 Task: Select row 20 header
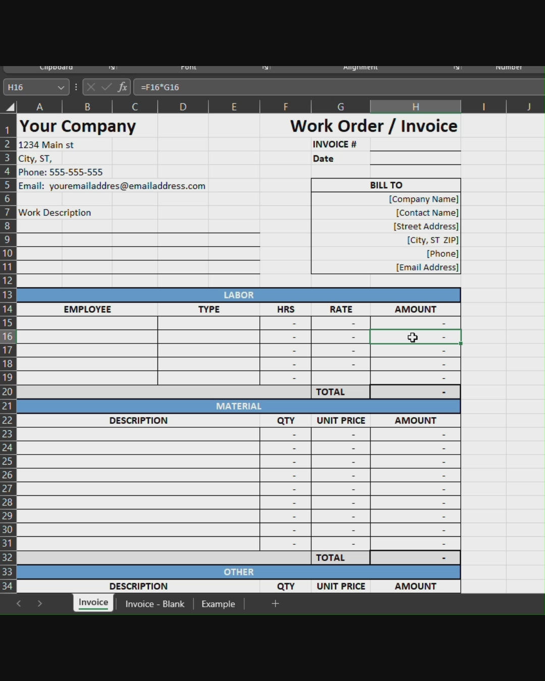point(8,392)
